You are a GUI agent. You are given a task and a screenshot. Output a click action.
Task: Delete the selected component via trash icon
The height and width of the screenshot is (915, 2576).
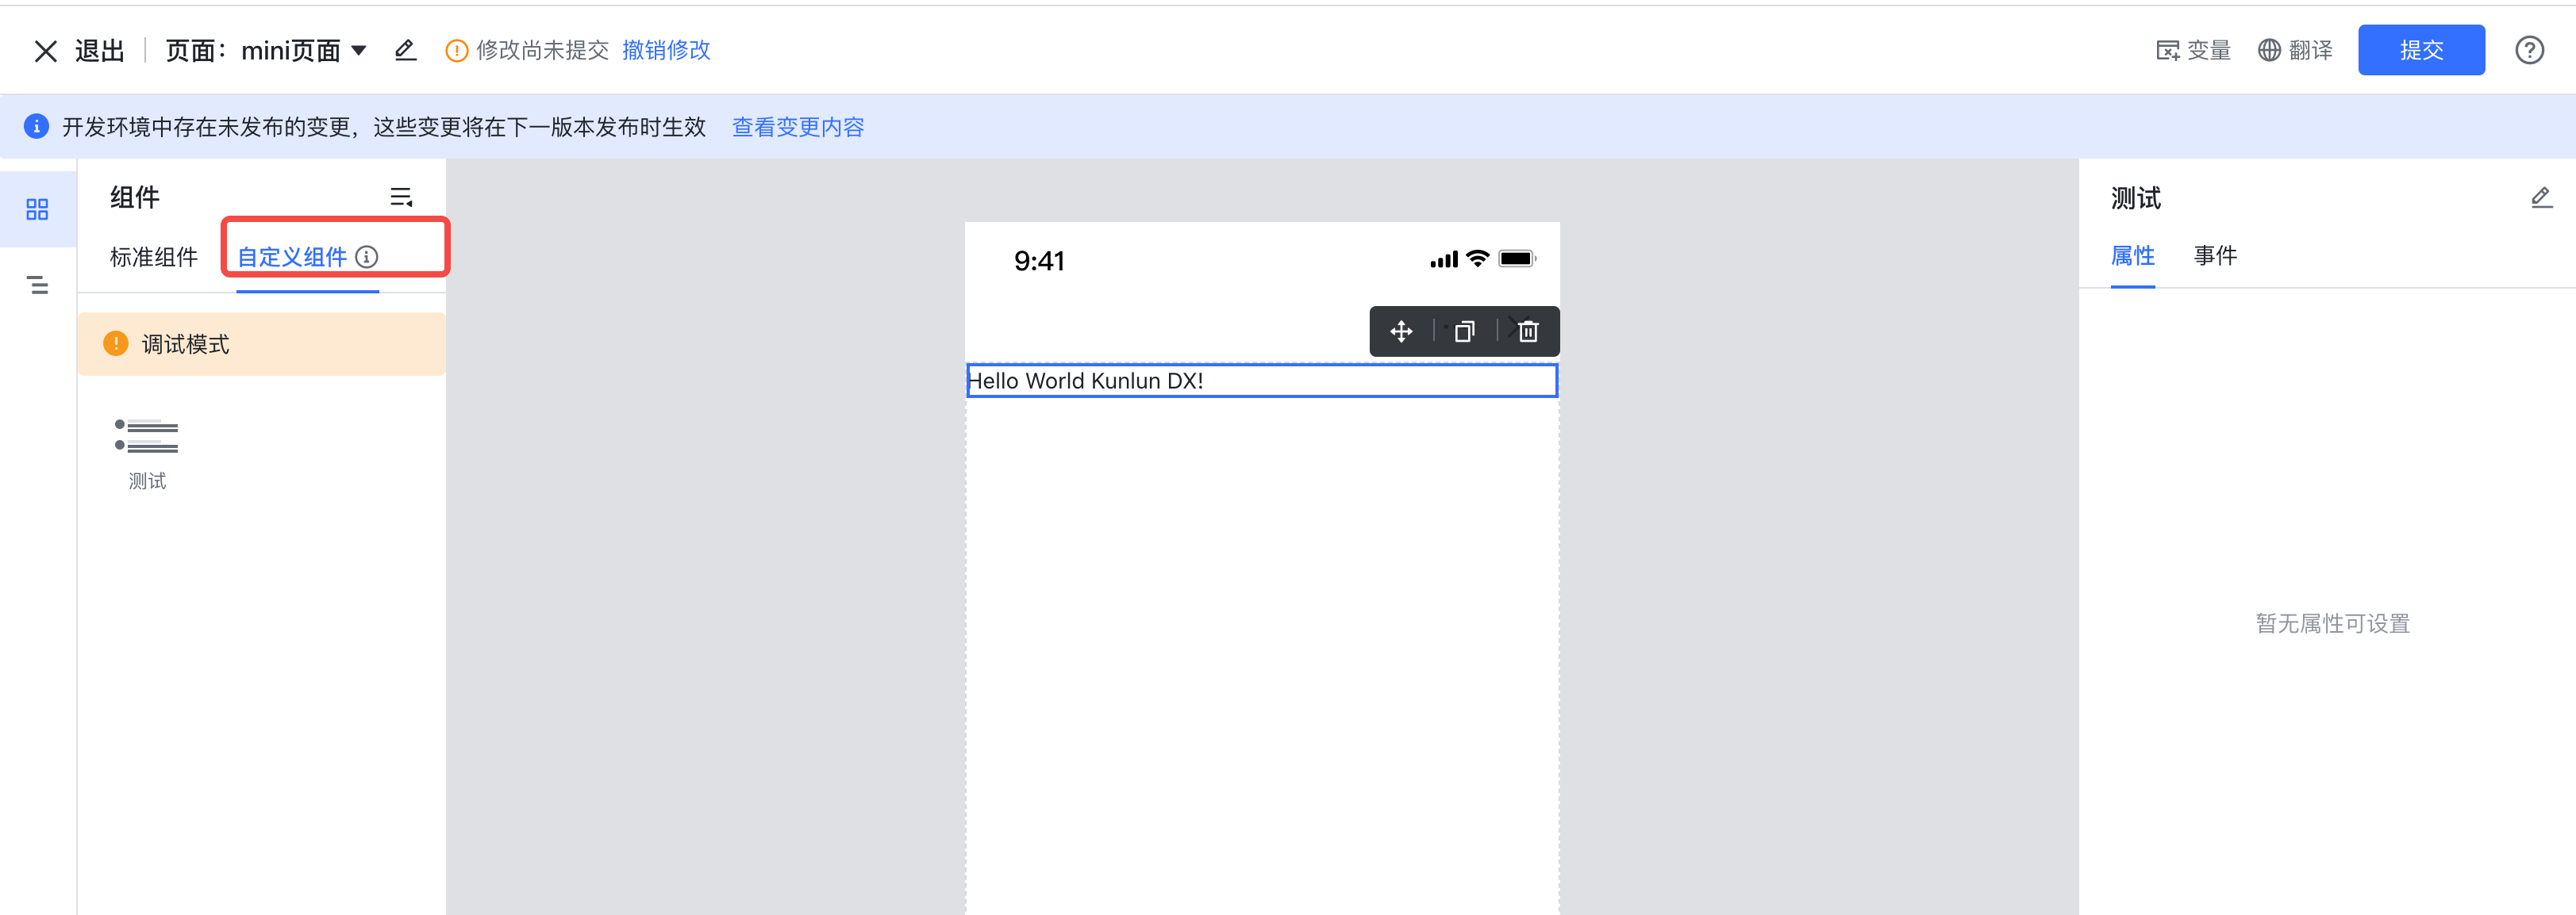click(1527, 331)
